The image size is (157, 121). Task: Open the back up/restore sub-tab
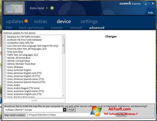31,28
